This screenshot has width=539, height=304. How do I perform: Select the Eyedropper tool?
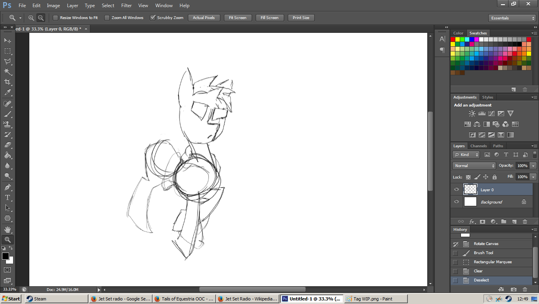coord(7,93)
